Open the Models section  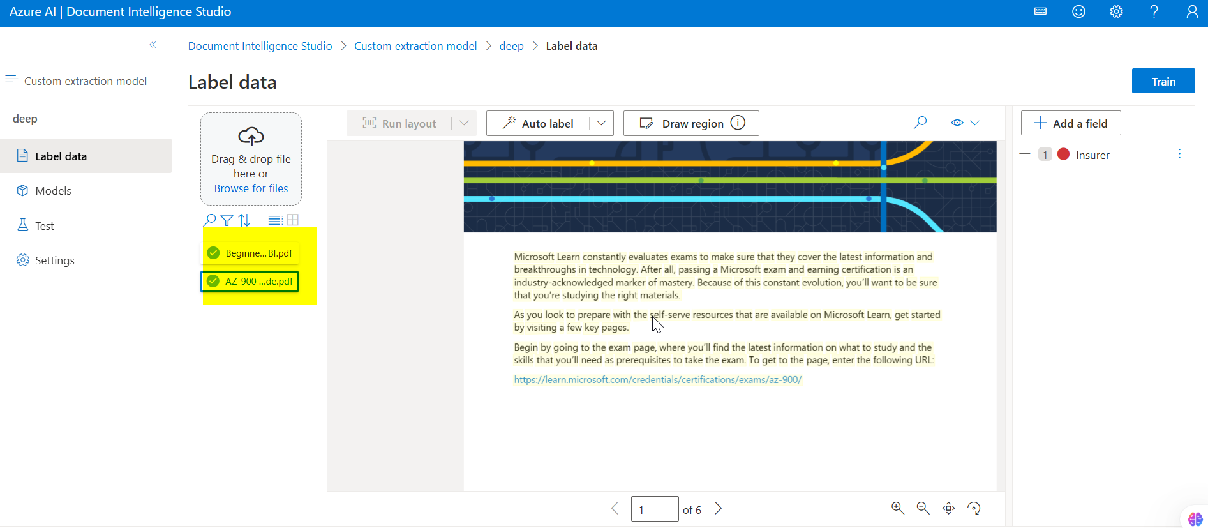86,191
